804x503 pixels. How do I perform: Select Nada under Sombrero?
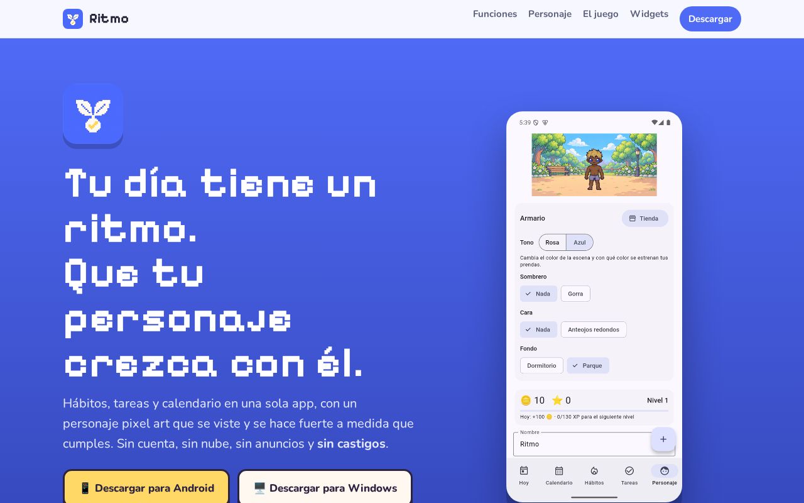pyautogui.click(x=538, y=294)
